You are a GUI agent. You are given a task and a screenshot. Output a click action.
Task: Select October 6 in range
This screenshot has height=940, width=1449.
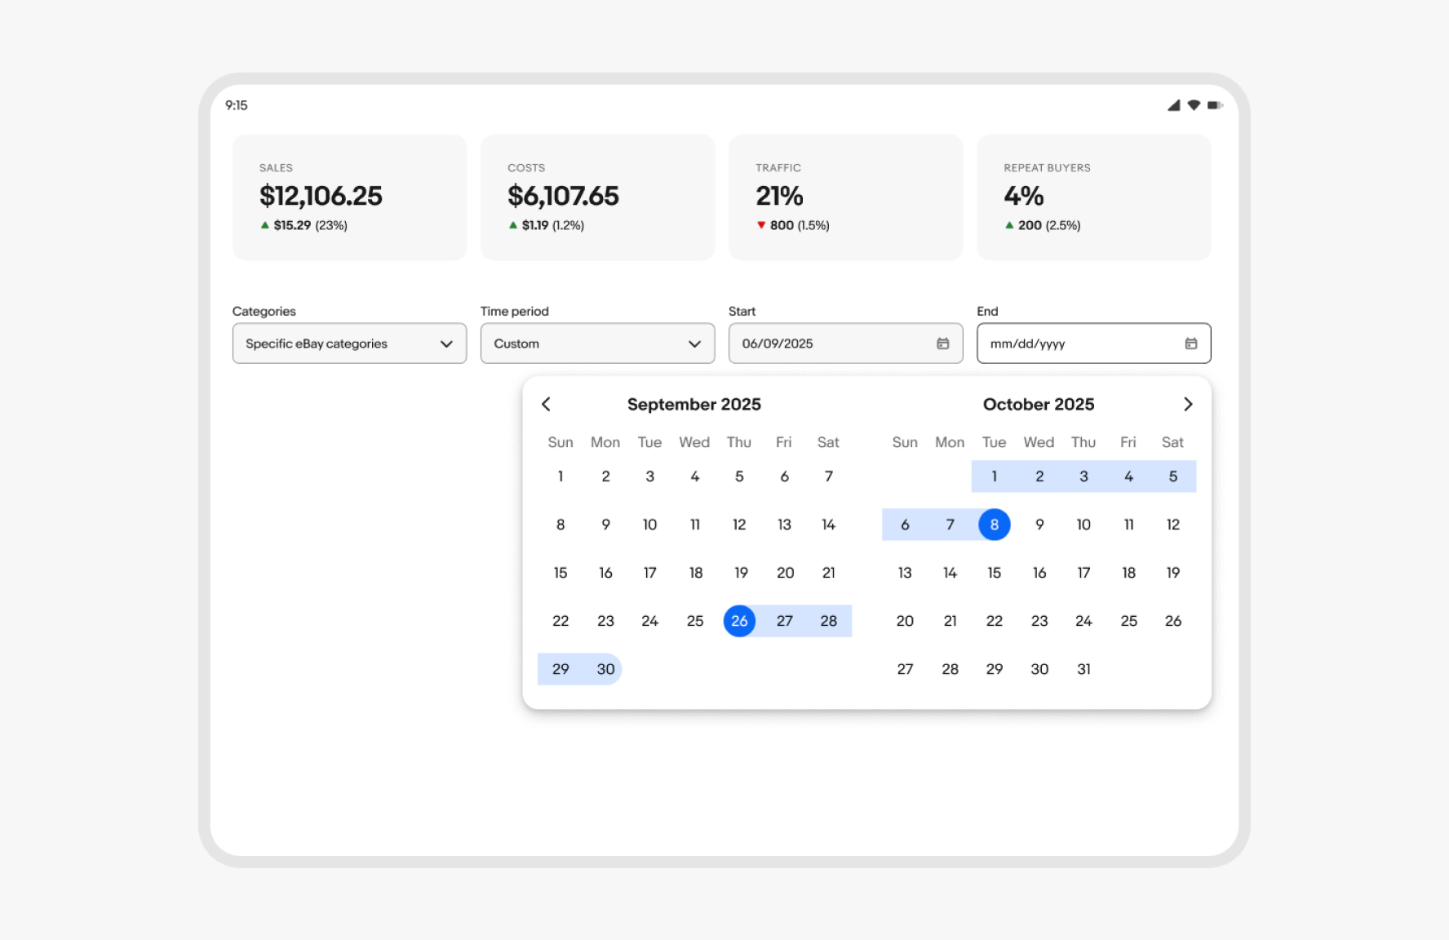905,525
